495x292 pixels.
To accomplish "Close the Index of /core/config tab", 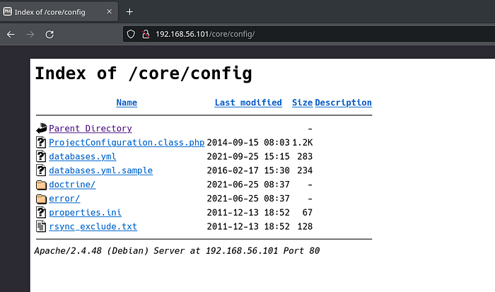I will pyautogui.click(x=110, y=11).
